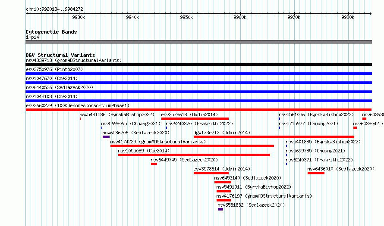Image resolution: width=384 pixels, height=226 pixels.
Task: Click nsv5561036 (ByrskaBishop2022) label
Action: (316, 115)
